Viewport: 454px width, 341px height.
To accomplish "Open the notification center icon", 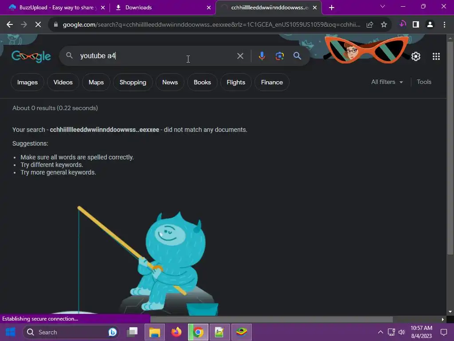I will pyautogui.click(x=443, y=332).
